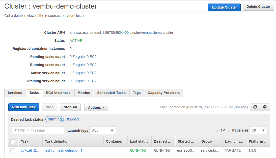Viewport: 276px width, 158px height.
Task: Select the Tasks tab
Action: [34, 93]
